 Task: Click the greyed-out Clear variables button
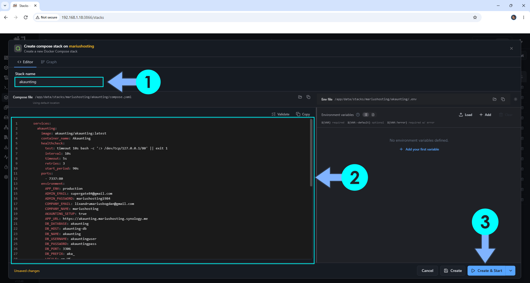point(506,115)
